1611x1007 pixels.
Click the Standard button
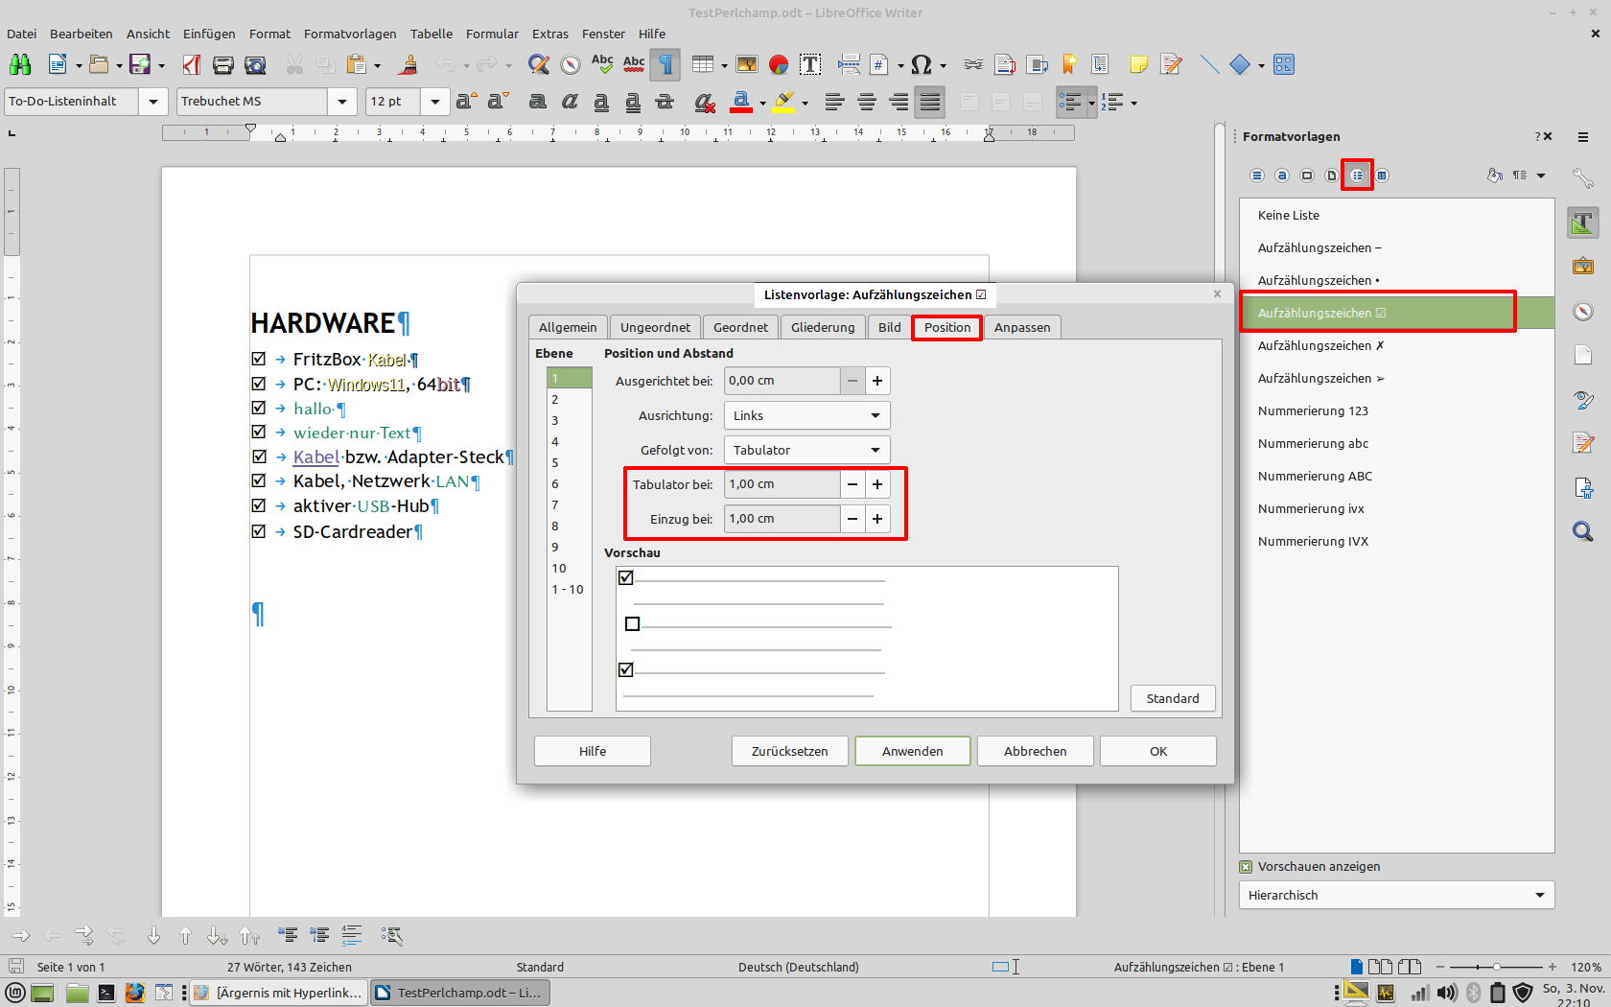click(x=1173, y=698)
